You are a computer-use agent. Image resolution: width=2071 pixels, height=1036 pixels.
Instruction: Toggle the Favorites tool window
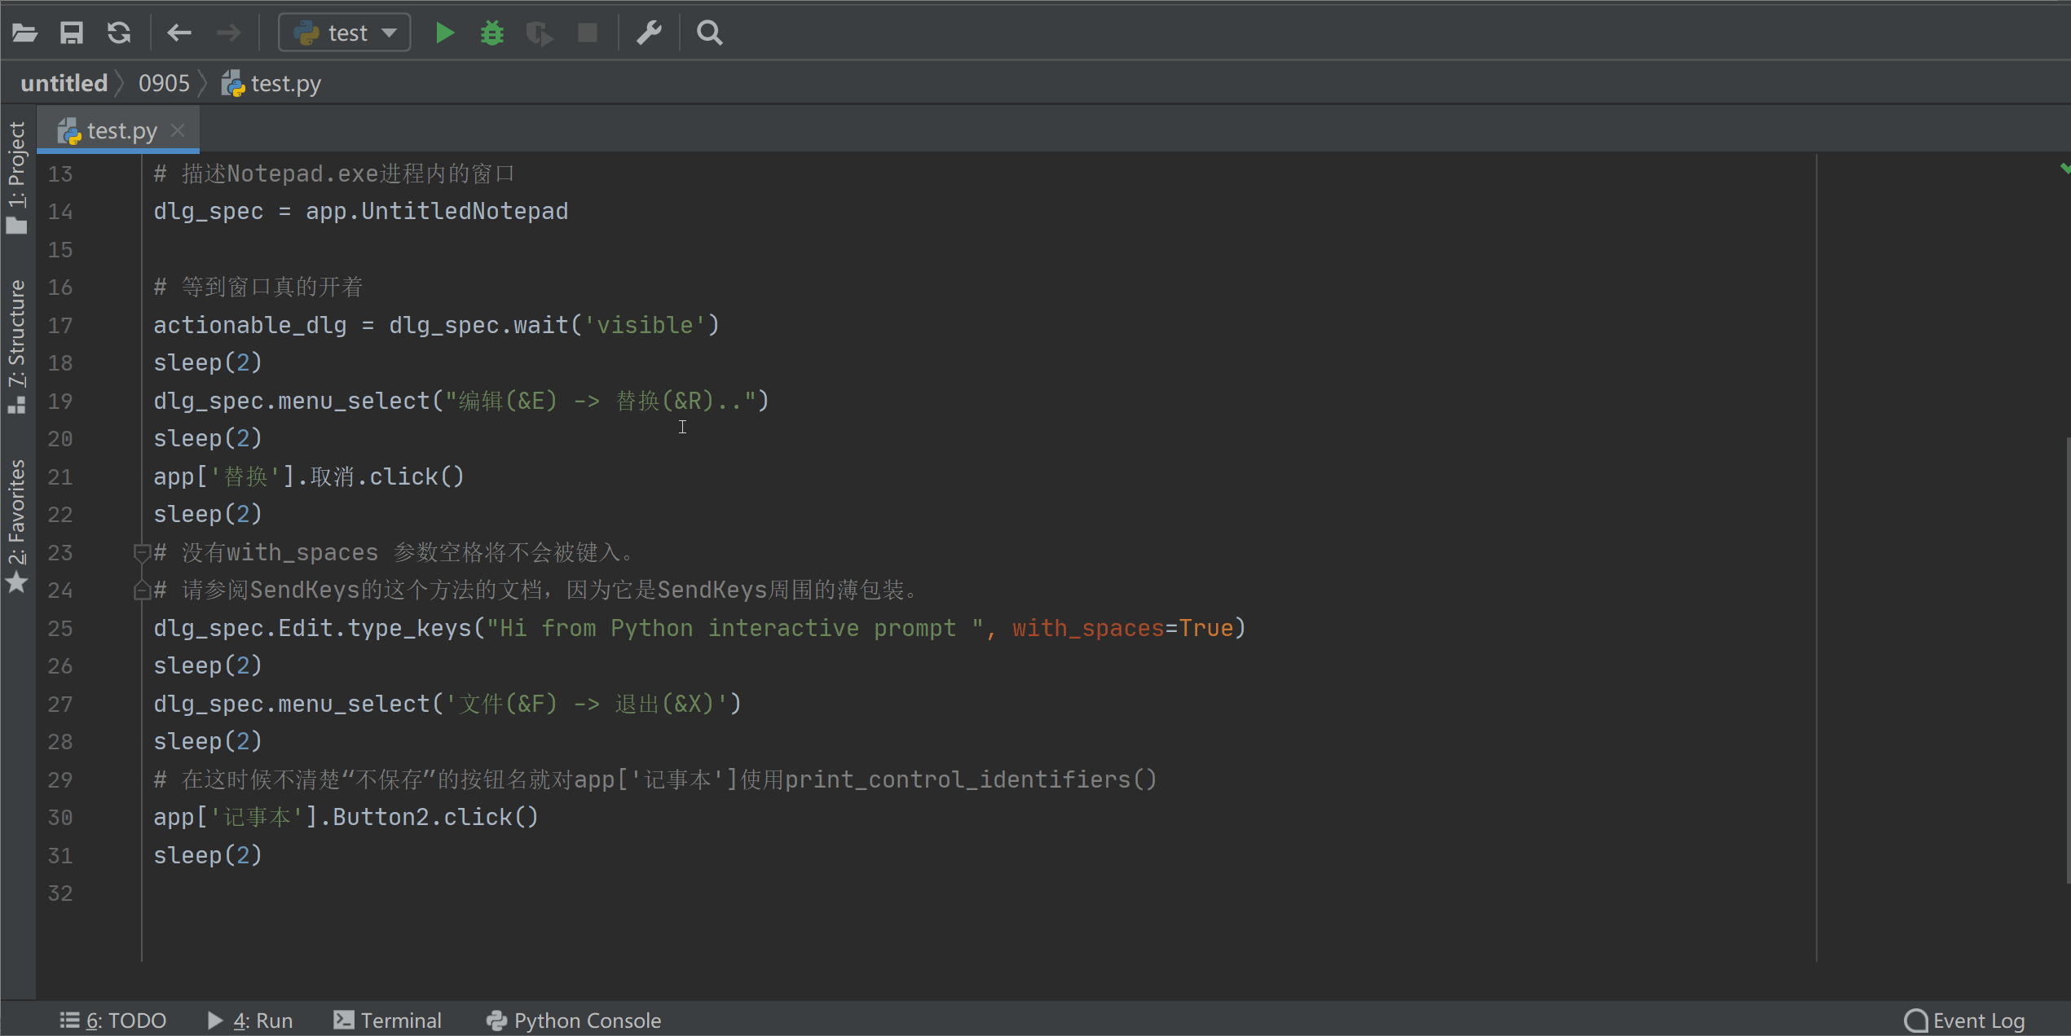16,525
